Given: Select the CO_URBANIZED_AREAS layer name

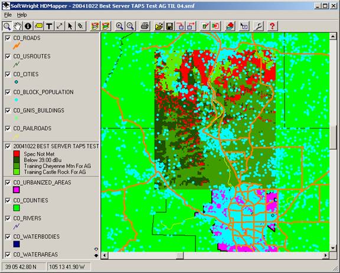Looking at the screenshot, I should point(42,183).
